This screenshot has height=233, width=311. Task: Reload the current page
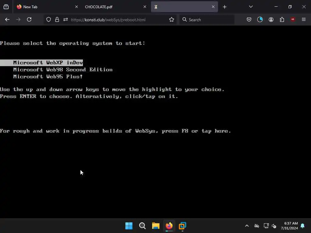pyautogui.click(x=29, y=19)
